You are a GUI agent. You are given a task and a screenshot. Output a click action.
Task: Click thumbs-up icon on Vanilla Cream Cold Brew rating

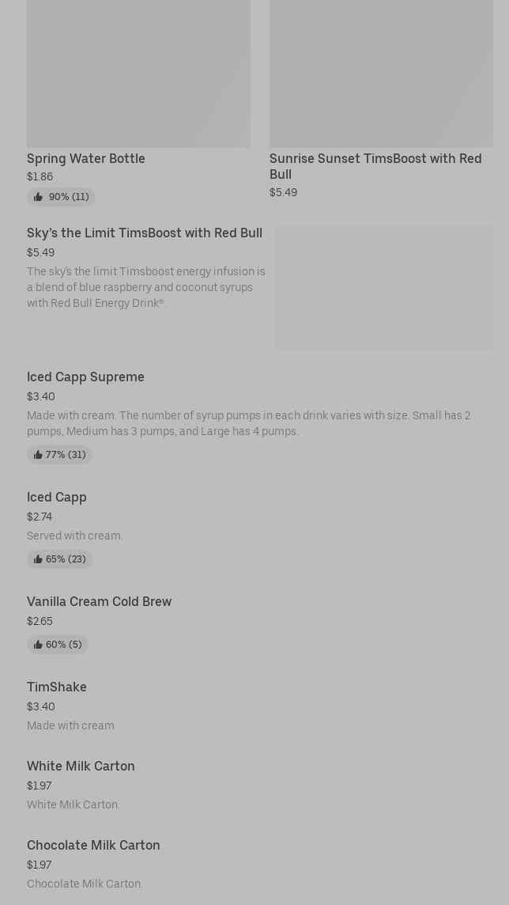(38, 645)
